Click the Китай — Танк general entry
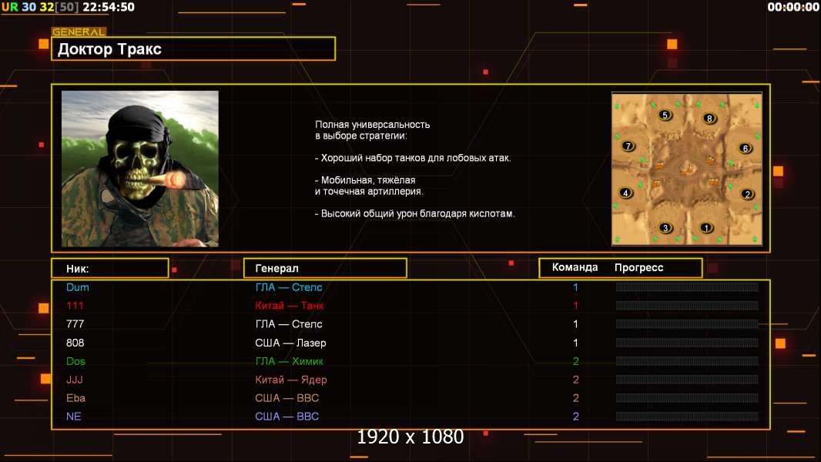Image resolution: width=821 pixels, height=462 pixels. tap(290, 306)
